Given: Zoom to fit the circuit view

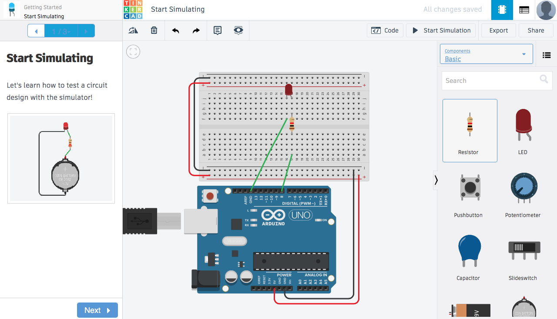Looking at the screenshot, I should [133, 52].
